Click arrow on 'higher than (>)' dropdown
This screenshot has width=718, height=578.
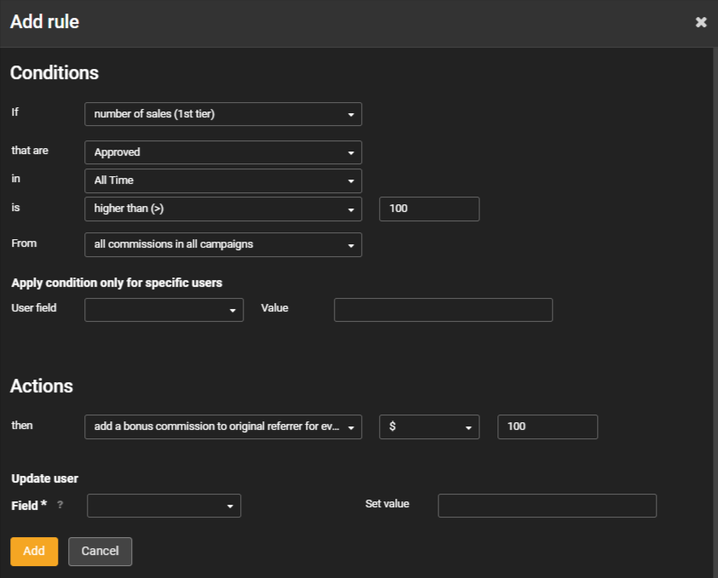coord(350,209)
